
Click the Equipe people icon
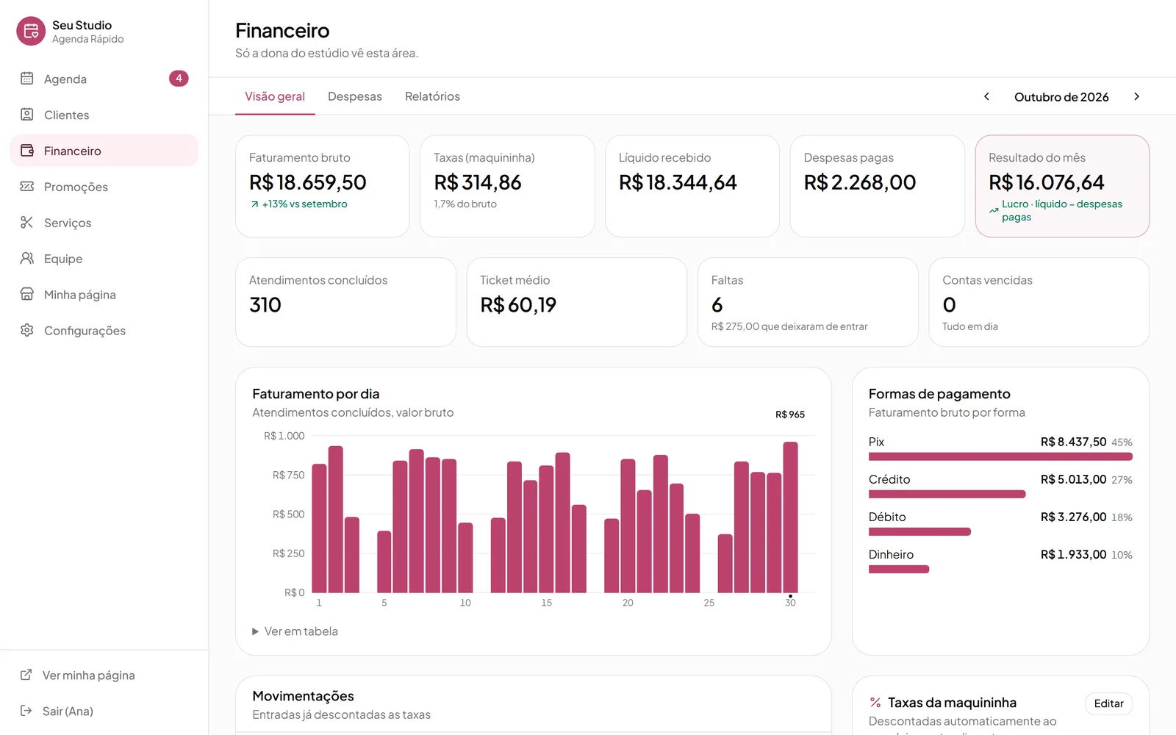27,258
